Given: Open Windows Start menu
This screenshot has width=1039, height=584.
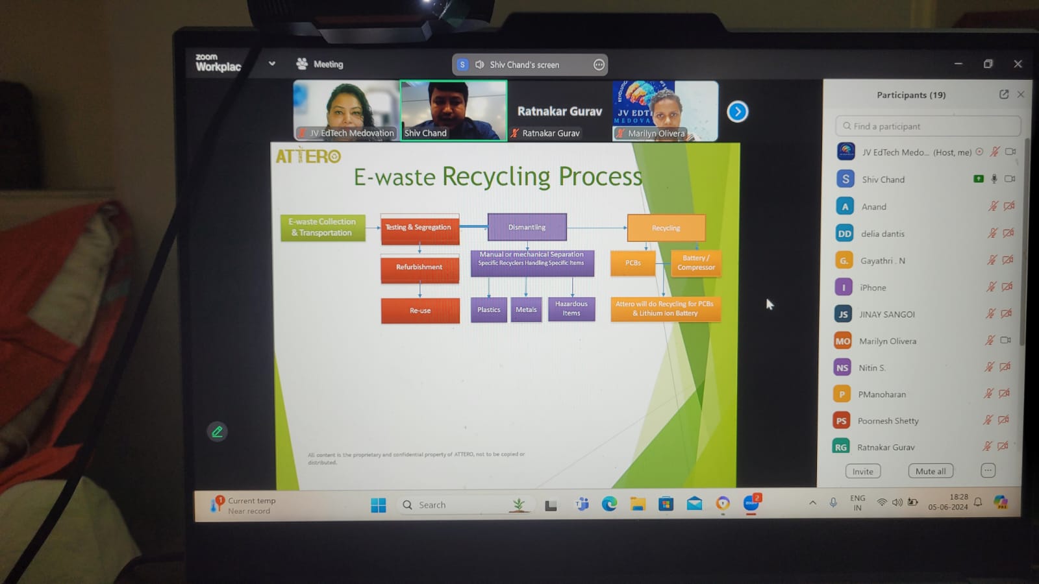Looking at the screenshot, I should [x=378, y=505].
